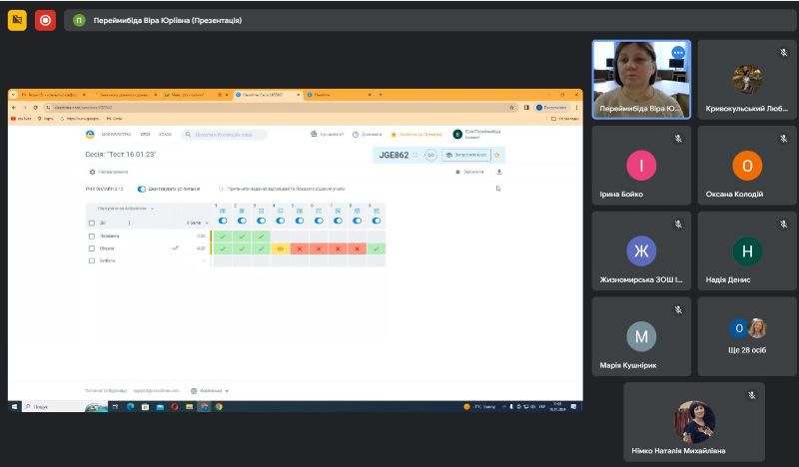Screen dimensions: 799x467
Task: Click mute icon on Надія Денис tile
Action: pos(784,224)
